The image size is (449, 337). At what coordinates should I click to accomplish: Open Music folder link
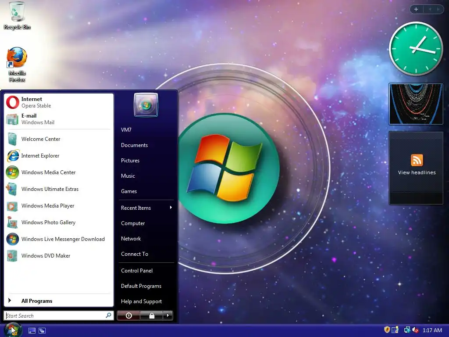(x=146, y=176)
